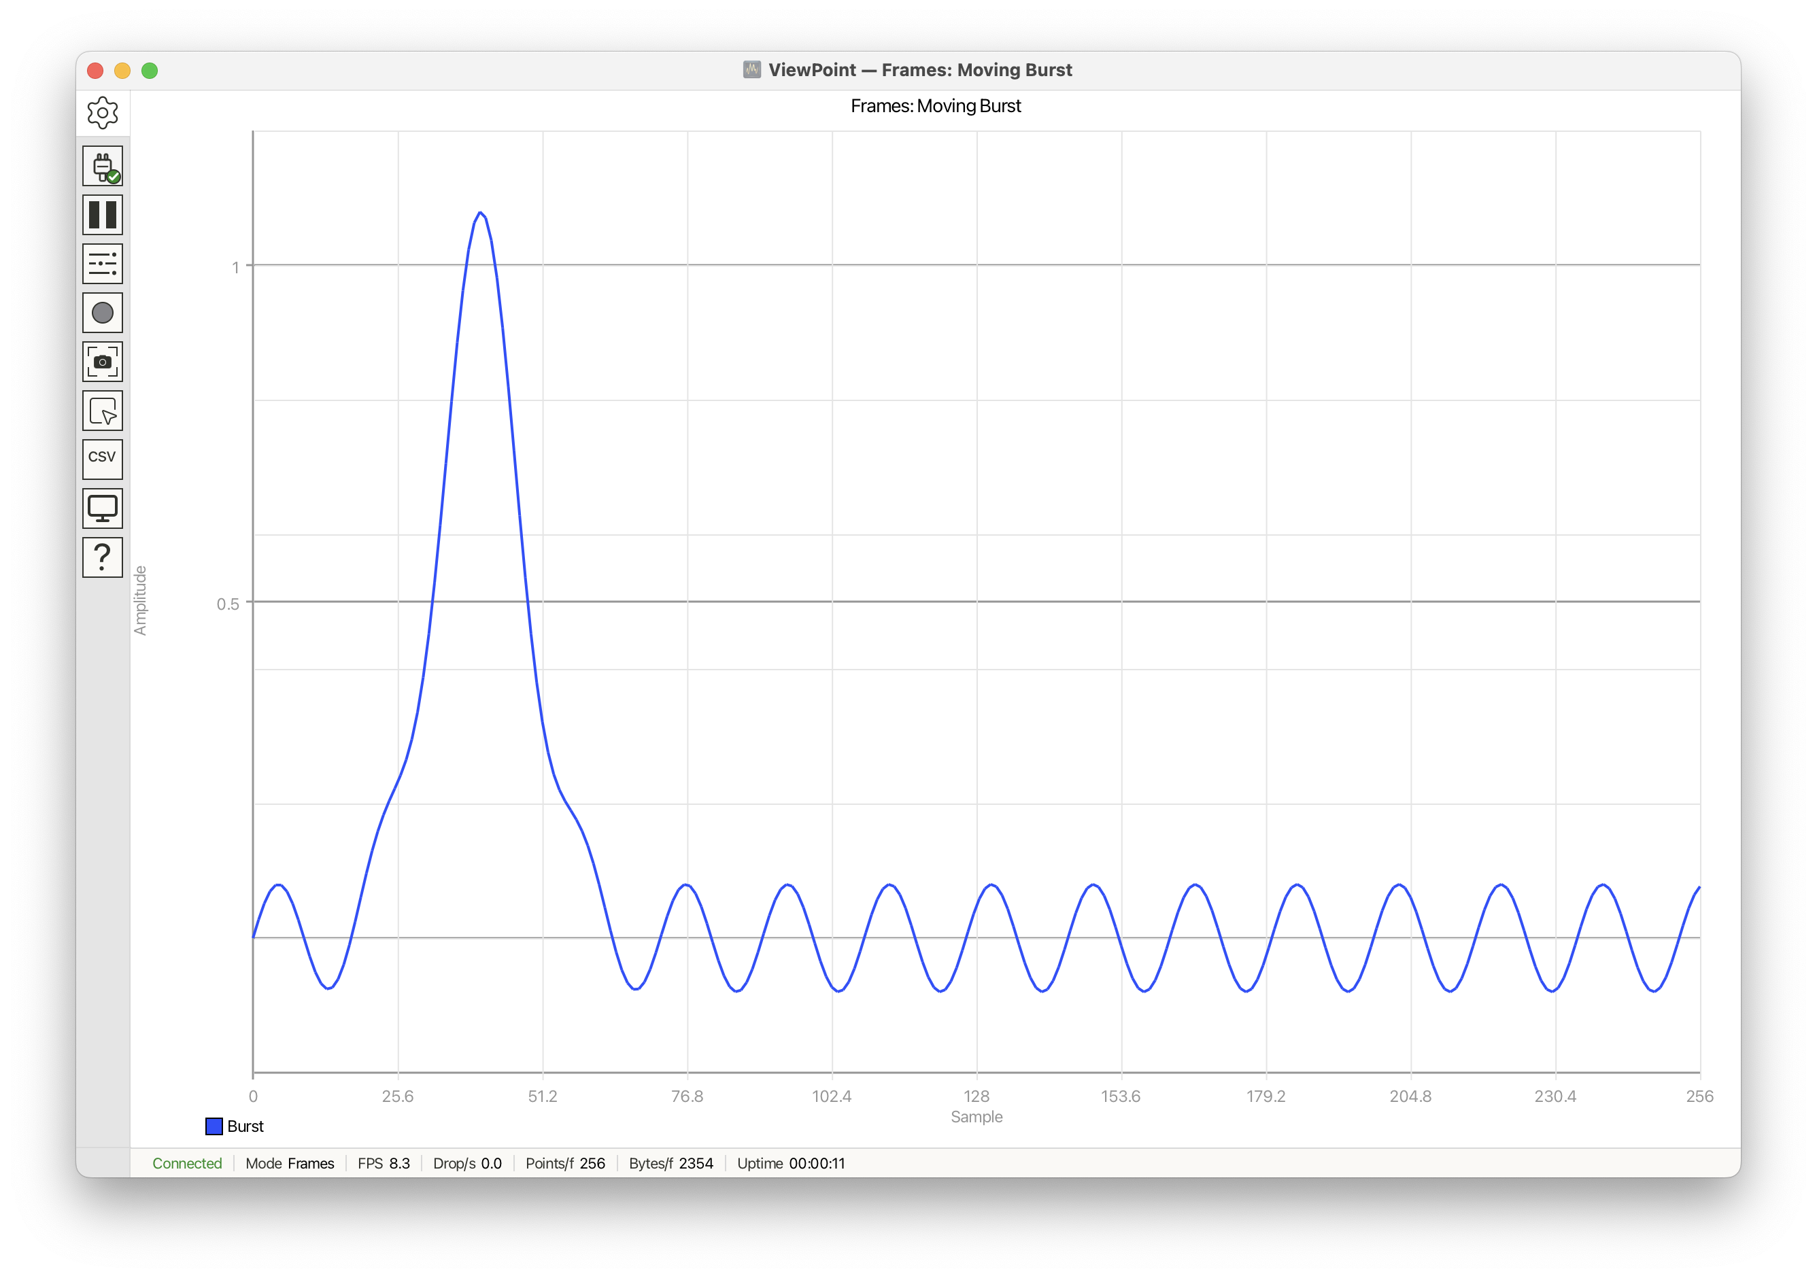Click the x-axis tick label 256
The width and height of the screenshot is (1817, 1278).
point(1700,1096)
